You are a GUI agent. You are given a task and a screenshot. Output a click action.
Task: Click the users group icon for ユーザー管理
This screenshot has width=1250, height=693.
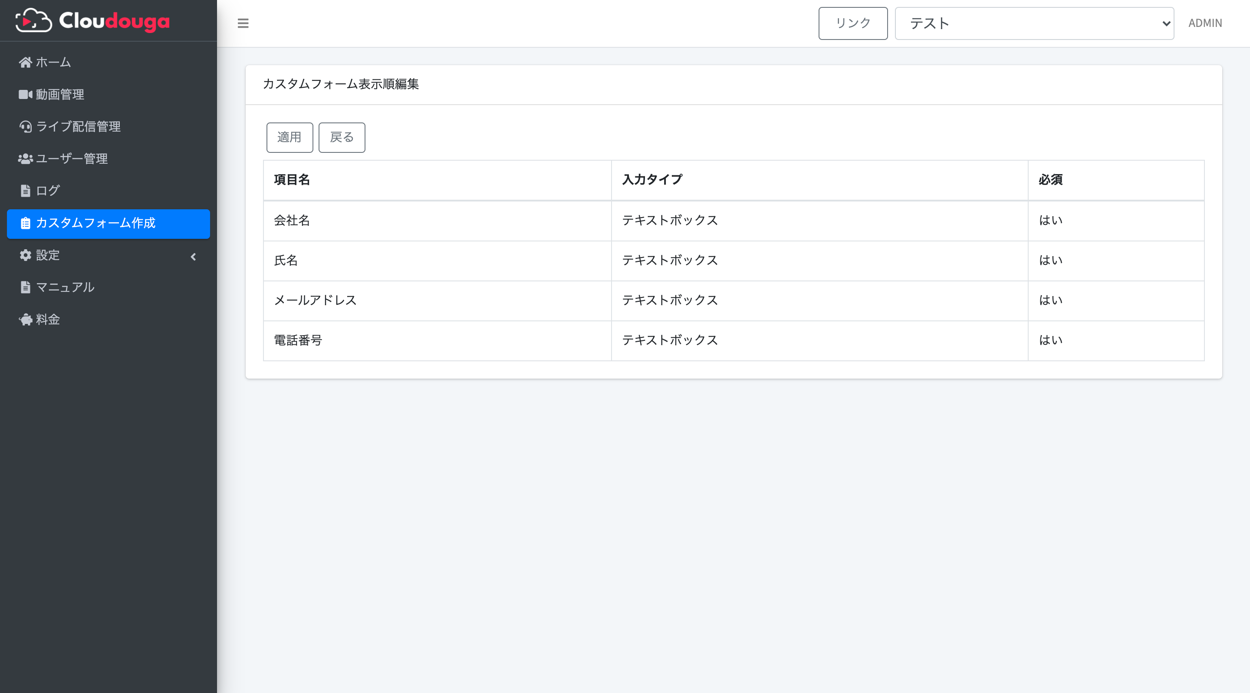click(x=25, y=158)
